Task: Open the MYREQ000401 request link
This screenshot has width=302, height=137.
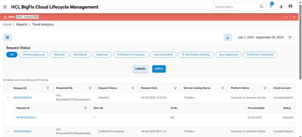Action: pos(23,131)
